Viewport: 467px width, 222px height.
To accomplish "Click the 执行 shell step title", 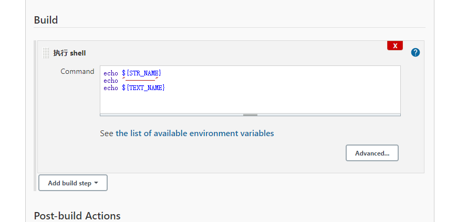I will [x=69, y=53].
